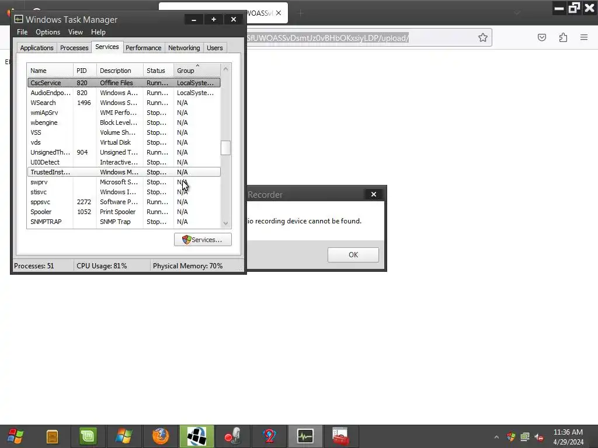The width and height of the screenshot is (598, 448).
Task: Open the View menu in Task Manager
Action: [x=75, y=32]
